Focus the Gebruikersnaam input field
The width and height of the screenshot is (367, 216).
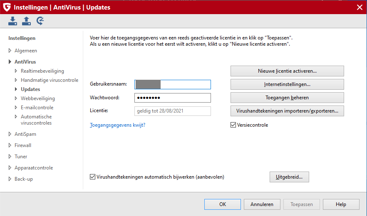point(173,84)
